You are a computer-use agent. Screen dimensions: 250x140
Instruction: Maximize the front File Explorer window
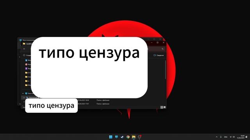click(157, 42)
